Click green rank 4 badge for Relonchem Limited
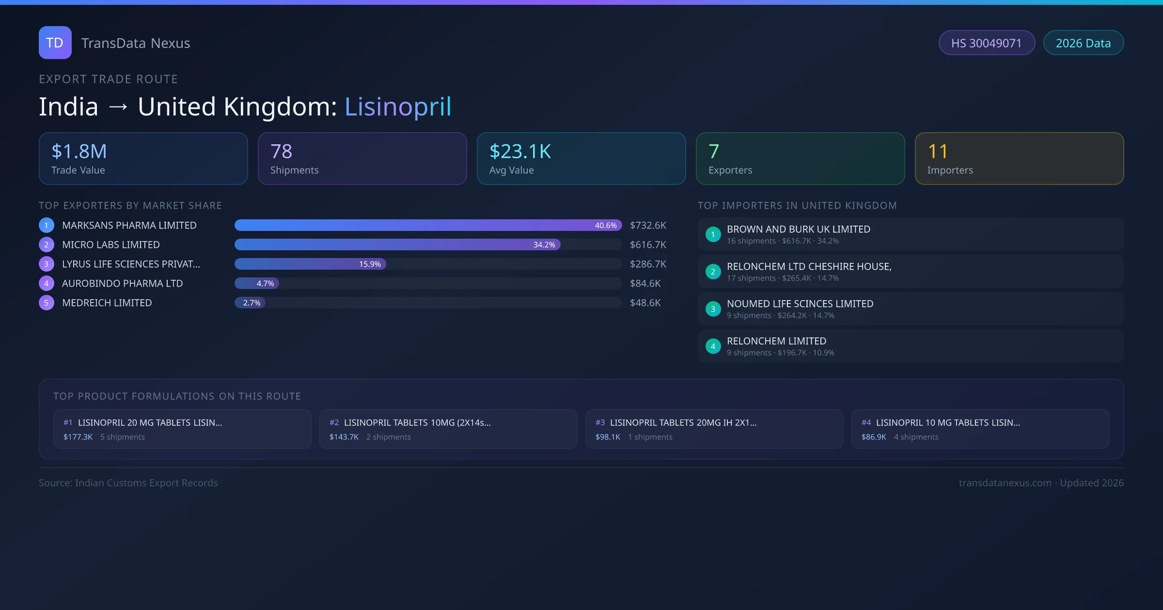This screenshot has width=1163, height=610. click(713, 346)
